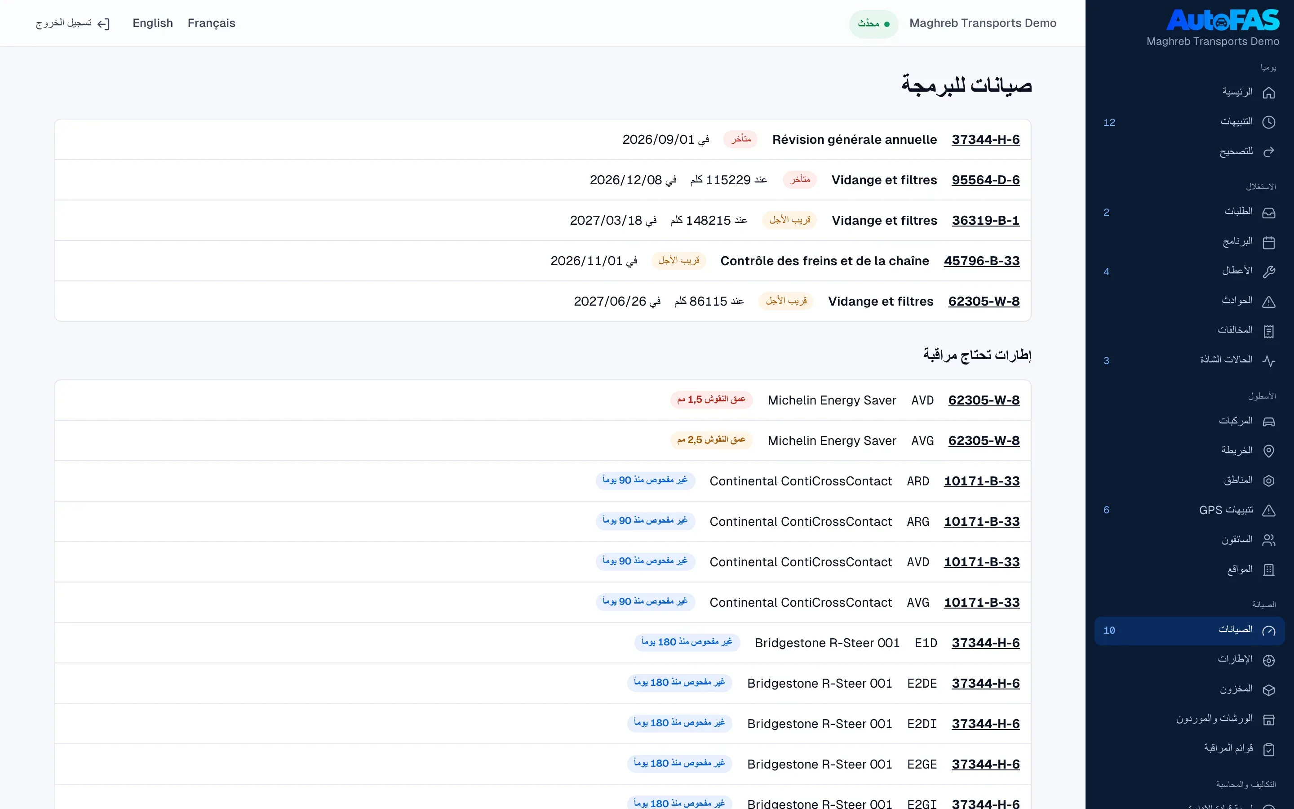Switch language to Français
The width and height of the screenshot is (1294, 809).
point(211,23)
